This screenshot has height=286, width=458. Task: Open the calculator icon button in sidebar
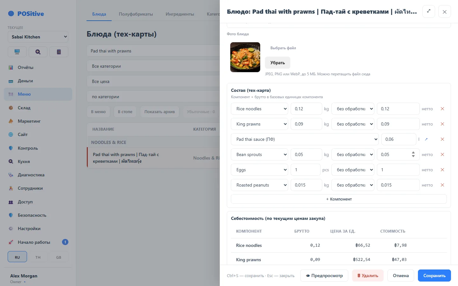click(59, 52)
